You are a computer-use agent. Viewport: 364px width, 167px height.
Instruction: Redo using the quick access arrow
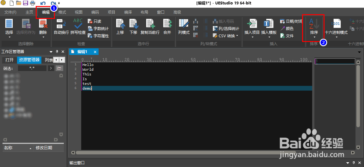(x=53, y=3)
